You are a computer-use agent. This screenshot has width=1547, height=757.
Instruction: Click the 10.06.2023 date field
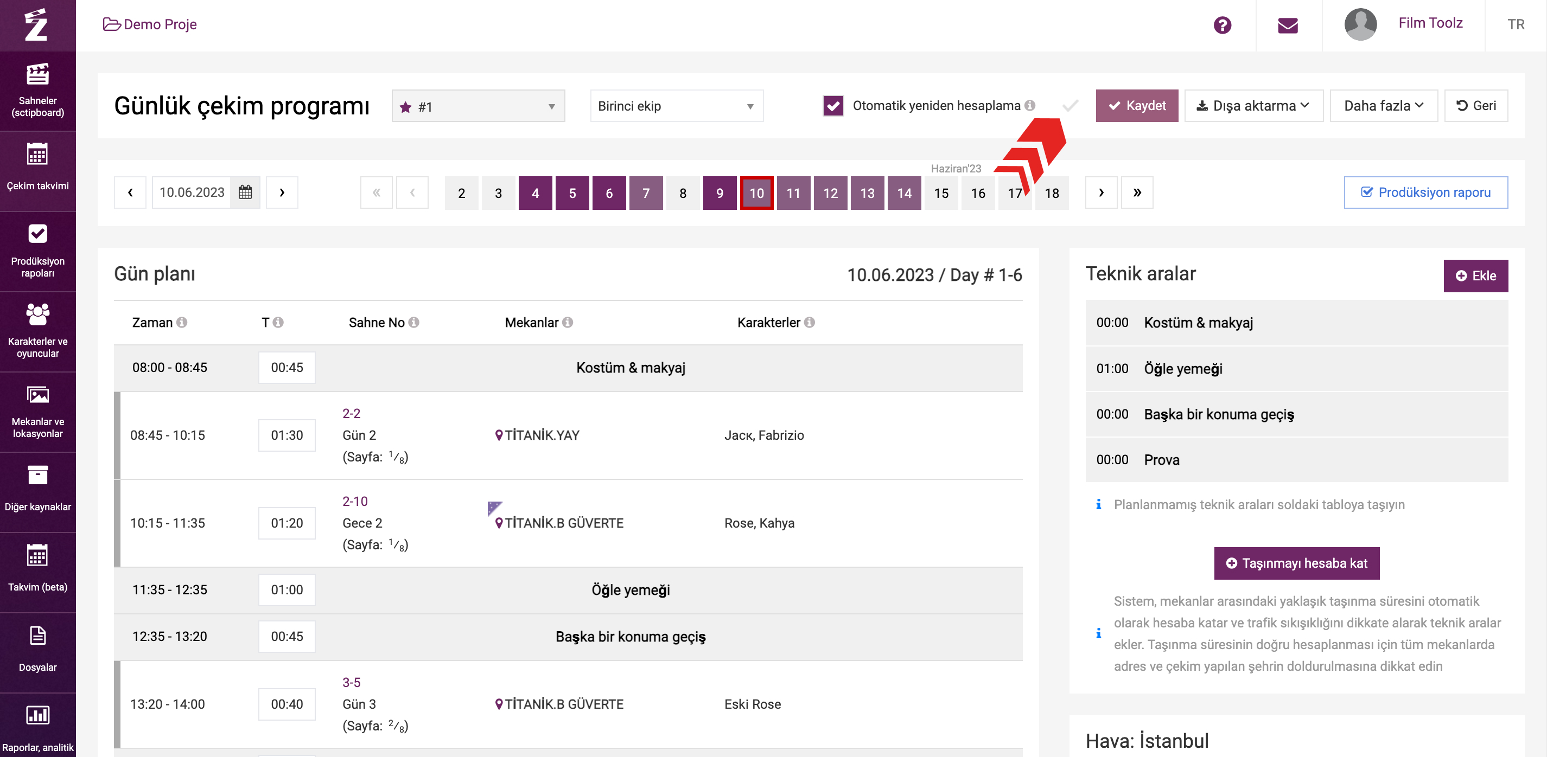[192, 192]
